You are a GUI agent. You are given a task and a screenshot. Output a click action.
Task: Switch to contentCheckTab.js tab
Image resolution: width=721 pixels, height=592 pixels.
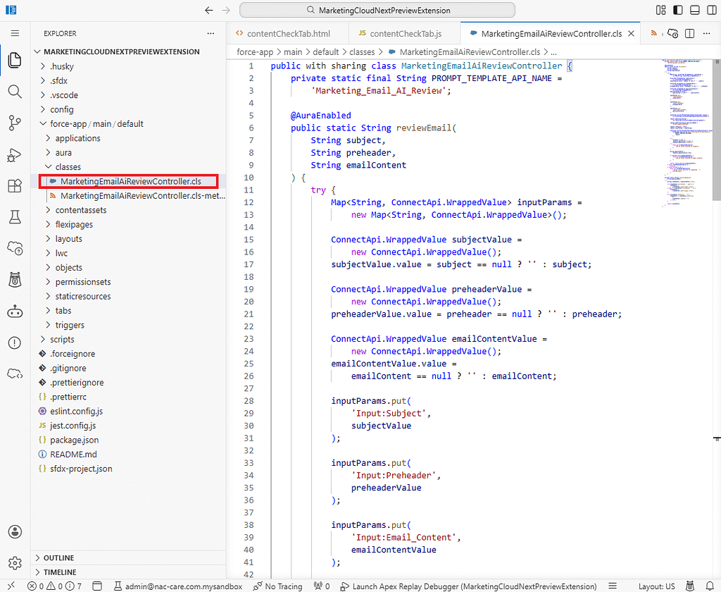[x=405, y=34]
